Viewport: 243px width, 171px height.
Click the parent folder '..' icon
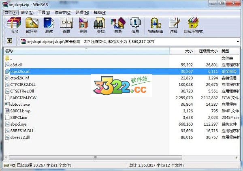click(7, 58)
